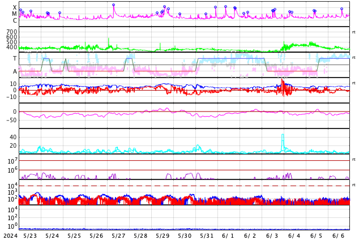This screenshot has height=240, width=359.
Task: Click the 5/28 date label on the time axis
Action: 140,235
